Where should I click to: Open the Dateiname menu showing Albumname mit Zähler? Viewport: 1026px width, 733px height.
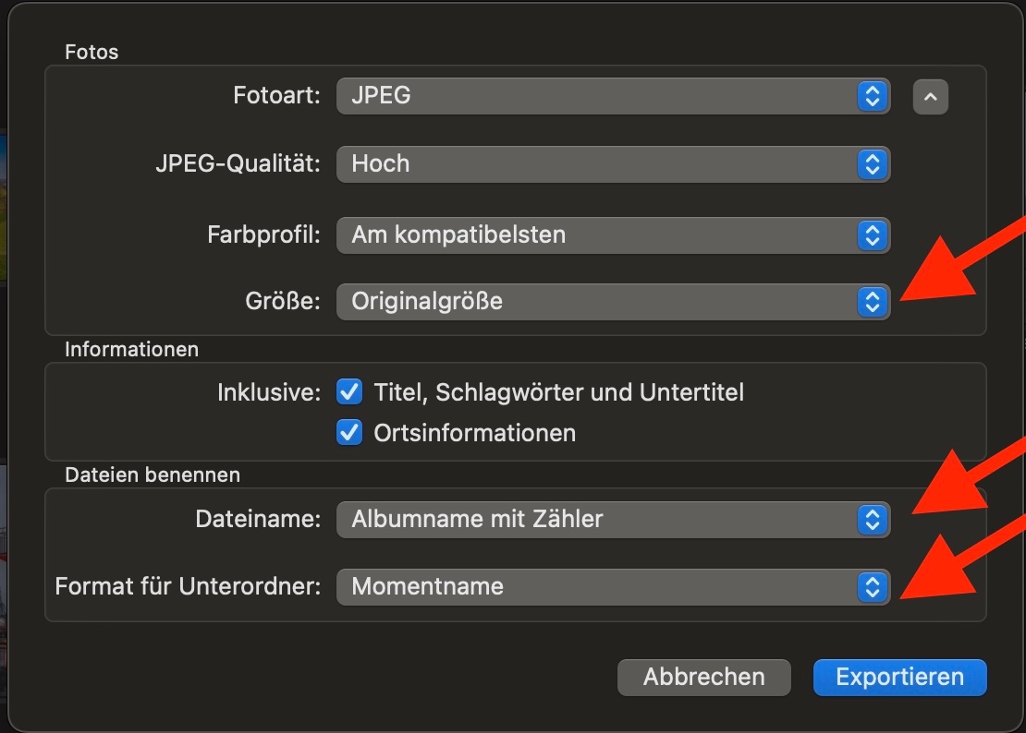596,520
